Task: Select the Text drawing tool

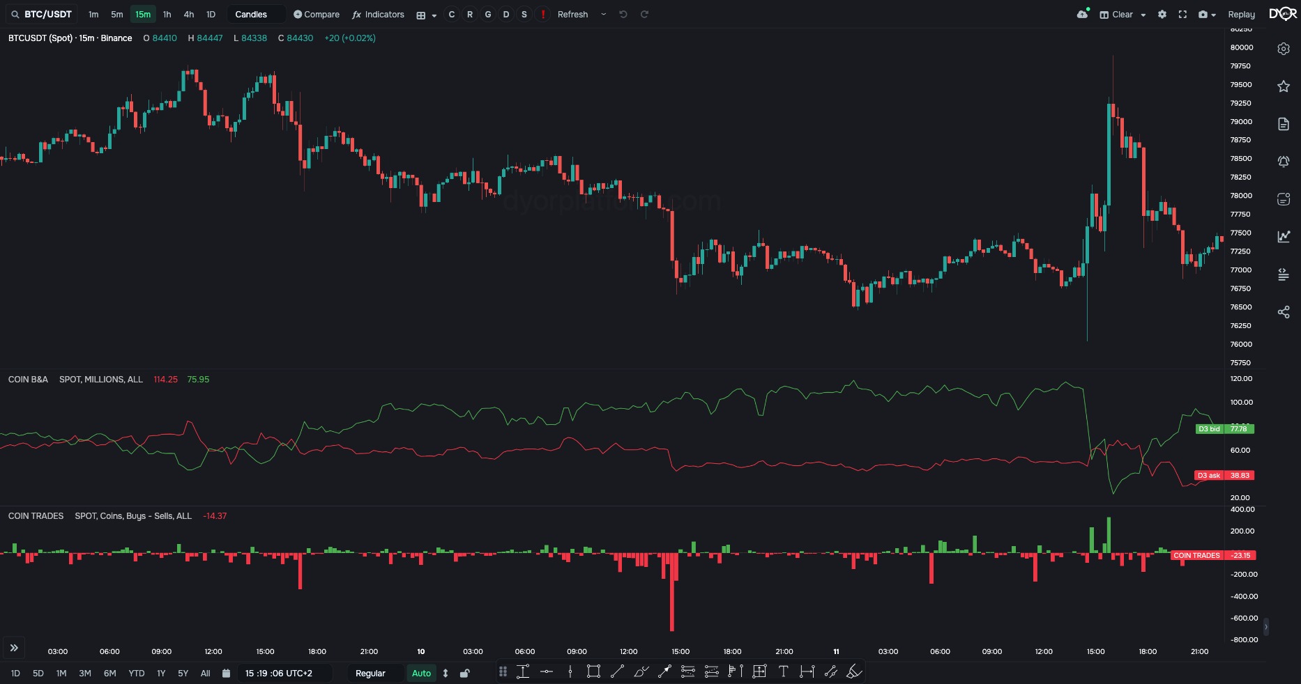Action: pyautogui.click(x=783, y=671)
